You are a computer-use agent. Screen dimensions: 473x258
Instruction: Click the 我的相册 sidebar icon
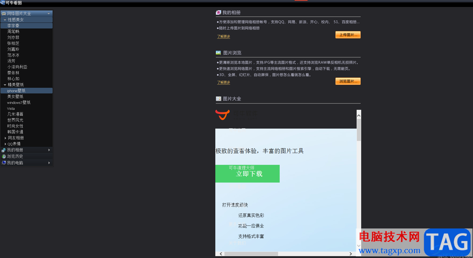(4, 150)
